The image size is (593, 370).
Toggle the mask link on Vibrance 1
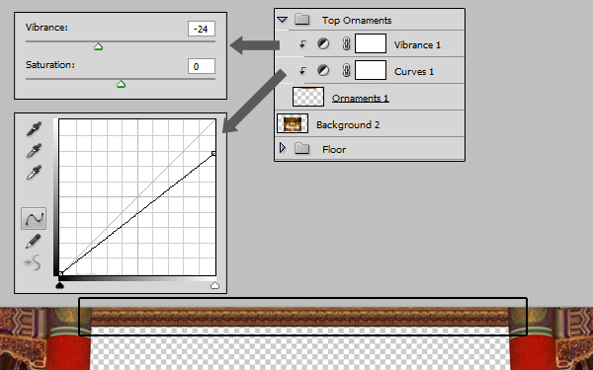[346, 43]
